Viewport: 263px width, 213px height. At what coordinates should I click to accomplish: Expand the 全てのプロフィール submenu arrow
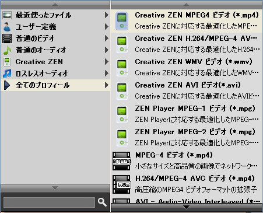(x=107, y=85)
